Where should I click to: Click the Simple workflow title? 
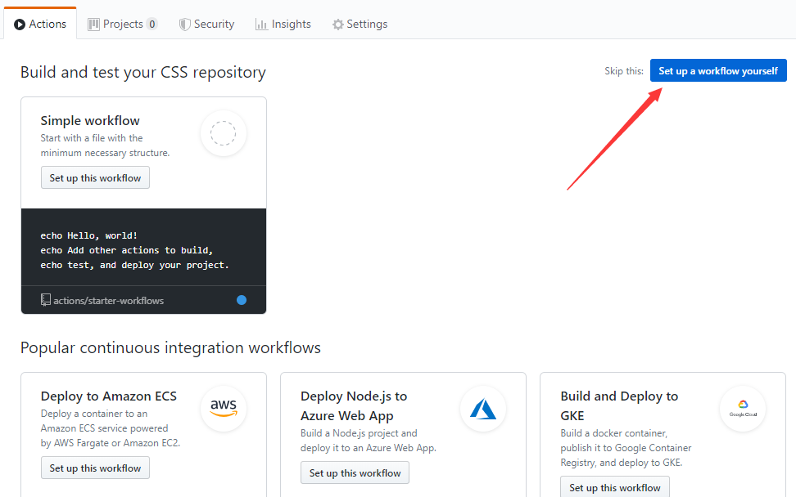point(90,121)
